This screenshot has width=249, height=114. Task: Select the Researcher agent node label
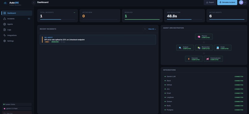coord(206,47)
